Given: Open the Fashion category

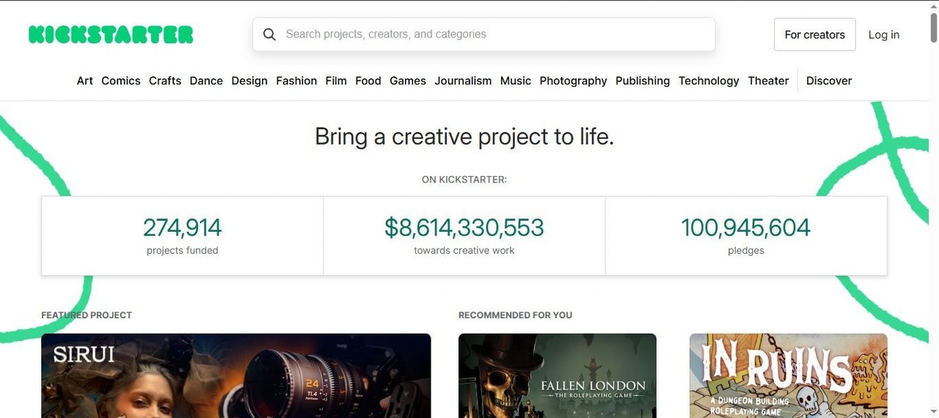Looking at the screenshot, I should (296, 81).
